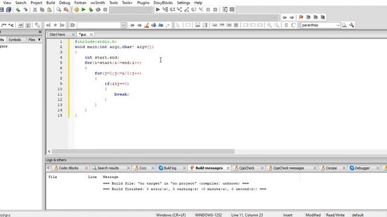Click the Zoom in magnifier icon
Viewport: 387px width, 217px height.
[269, 25]
